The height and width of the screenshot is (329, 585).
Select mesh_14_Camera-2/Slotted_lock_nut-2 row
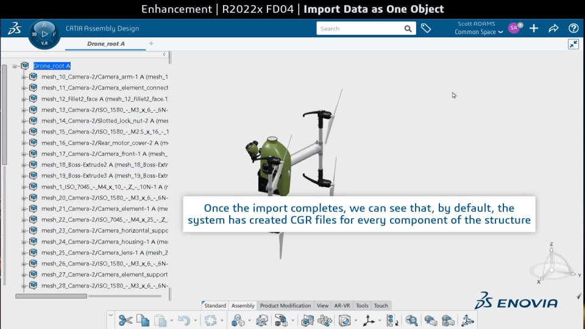(x=104, y=121)
